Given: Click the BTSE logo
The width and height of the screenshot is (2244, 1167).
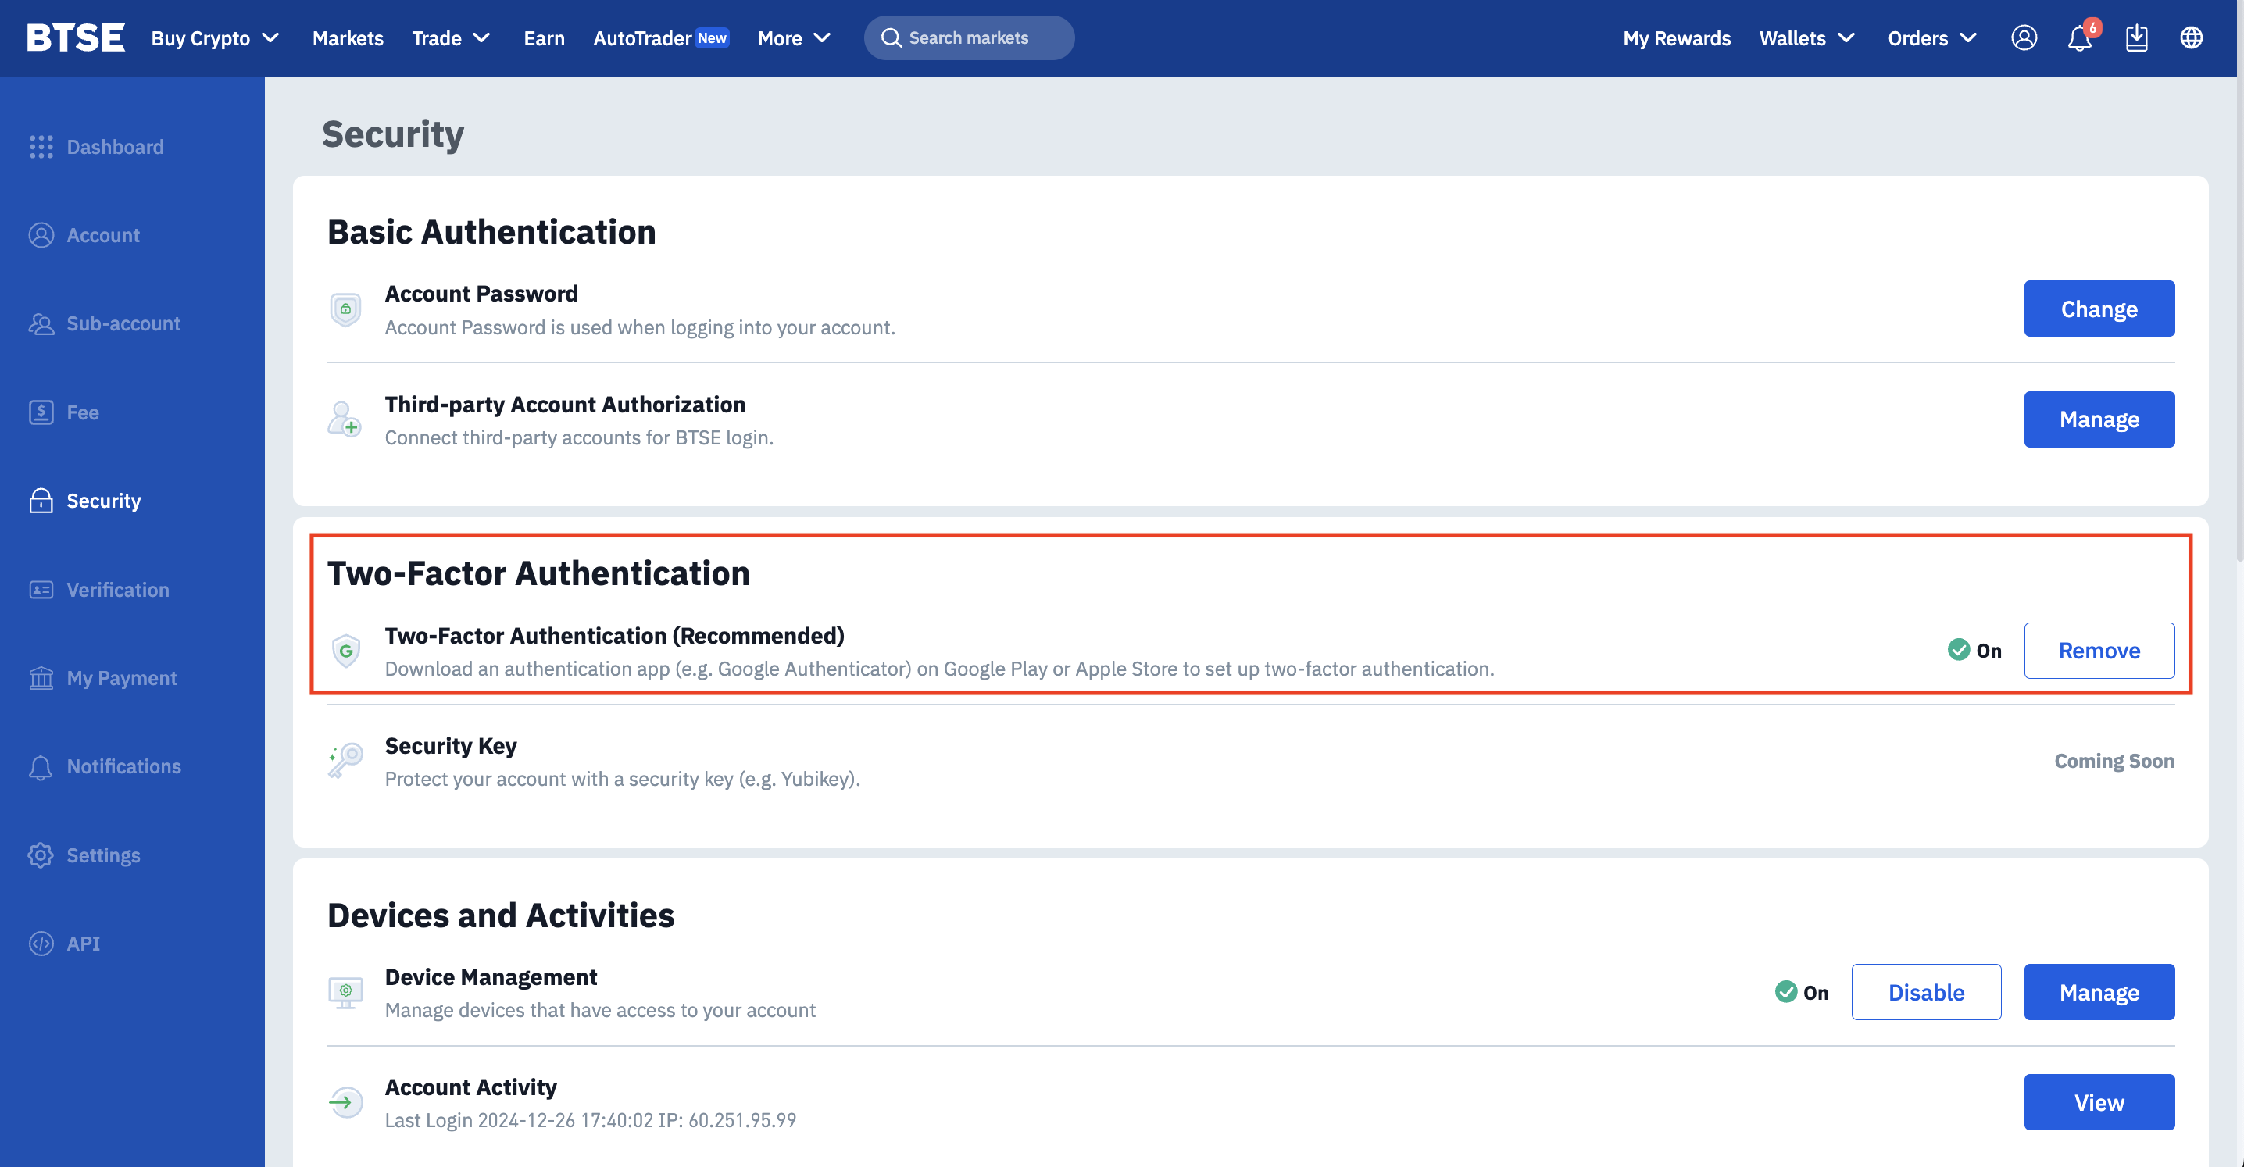Looking at the screenshot, I should coord(76,38).
